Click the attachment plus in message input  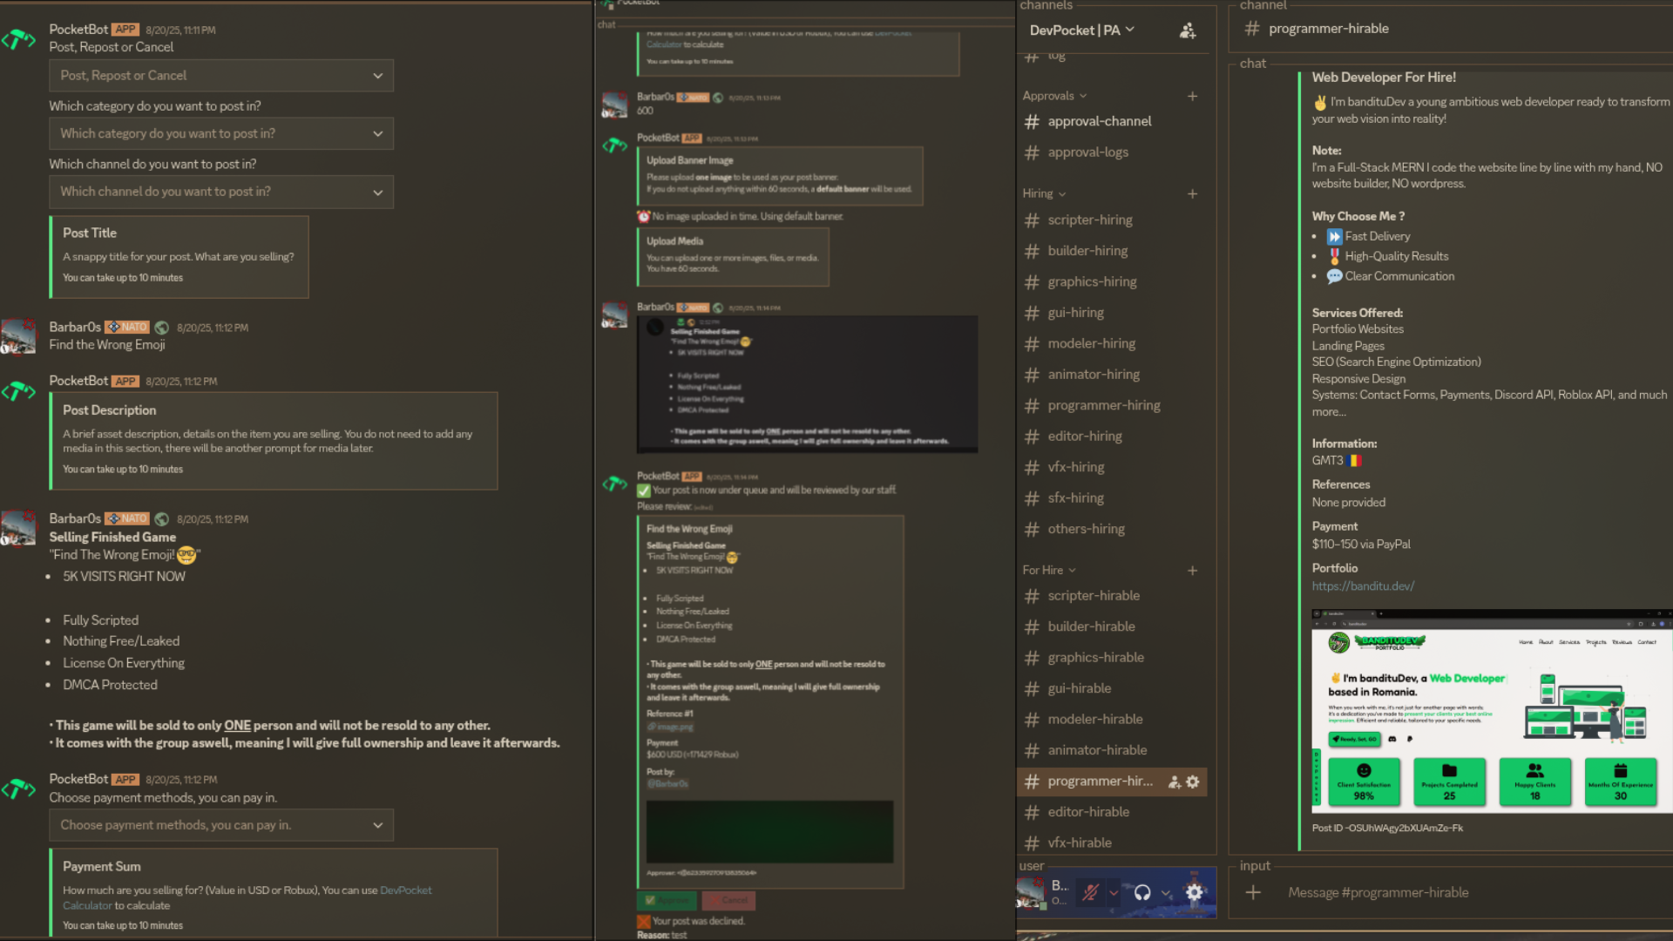(x=1253, y=892)
